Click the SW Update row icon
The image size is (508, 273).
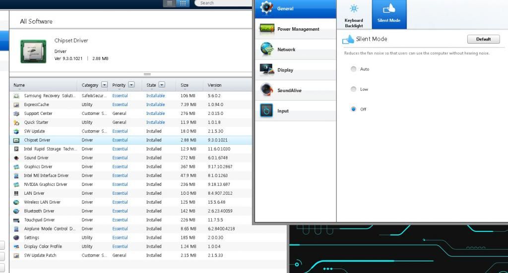(16, 131)
